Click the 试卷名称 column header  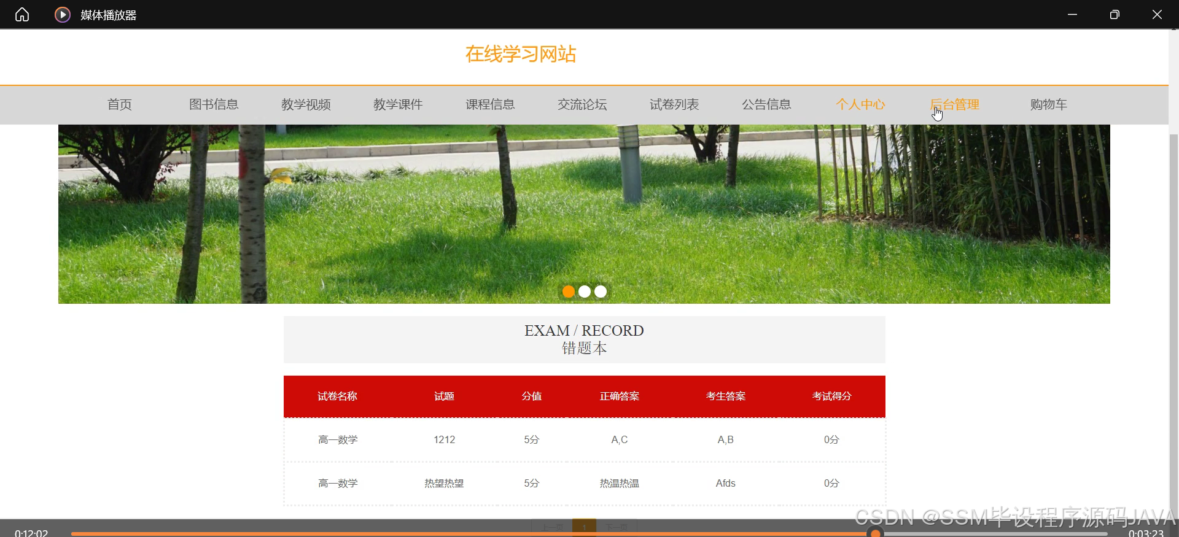coord(337,396)
